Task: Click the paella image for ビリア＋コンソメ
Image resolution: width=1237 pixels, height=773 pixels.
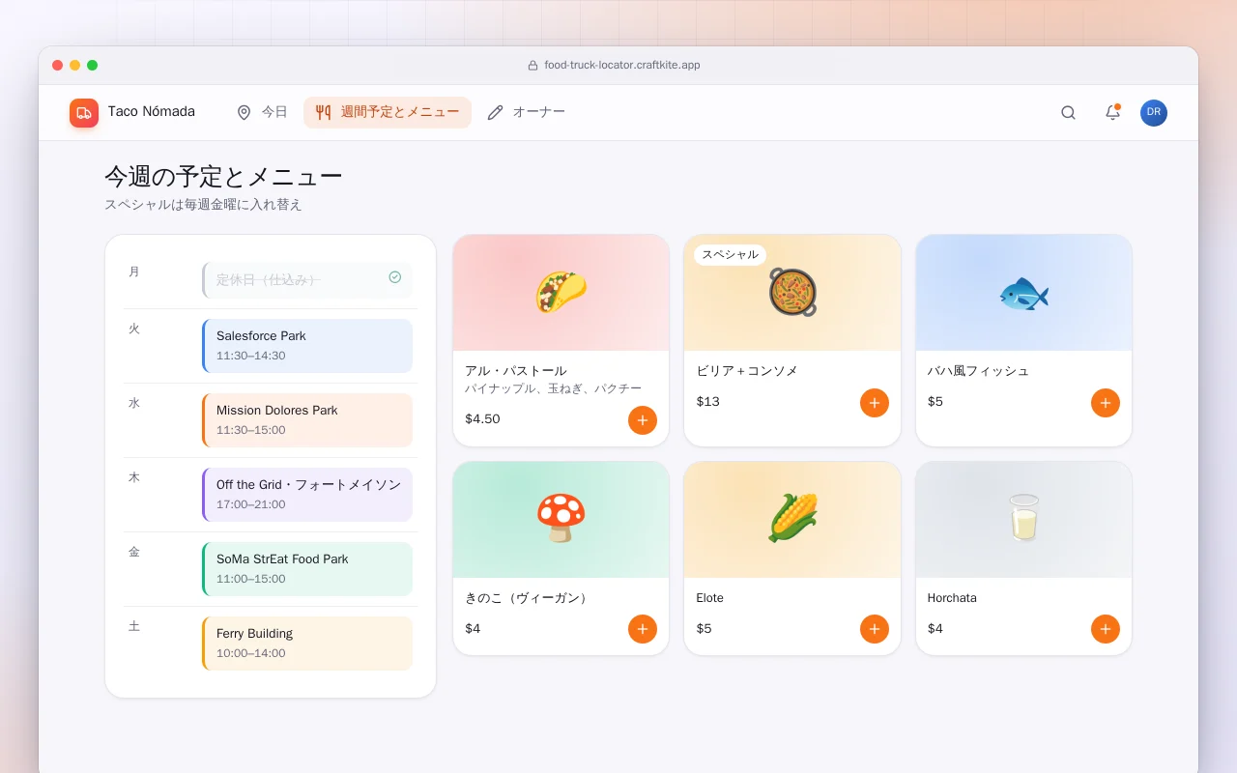Action: point(792,292)
